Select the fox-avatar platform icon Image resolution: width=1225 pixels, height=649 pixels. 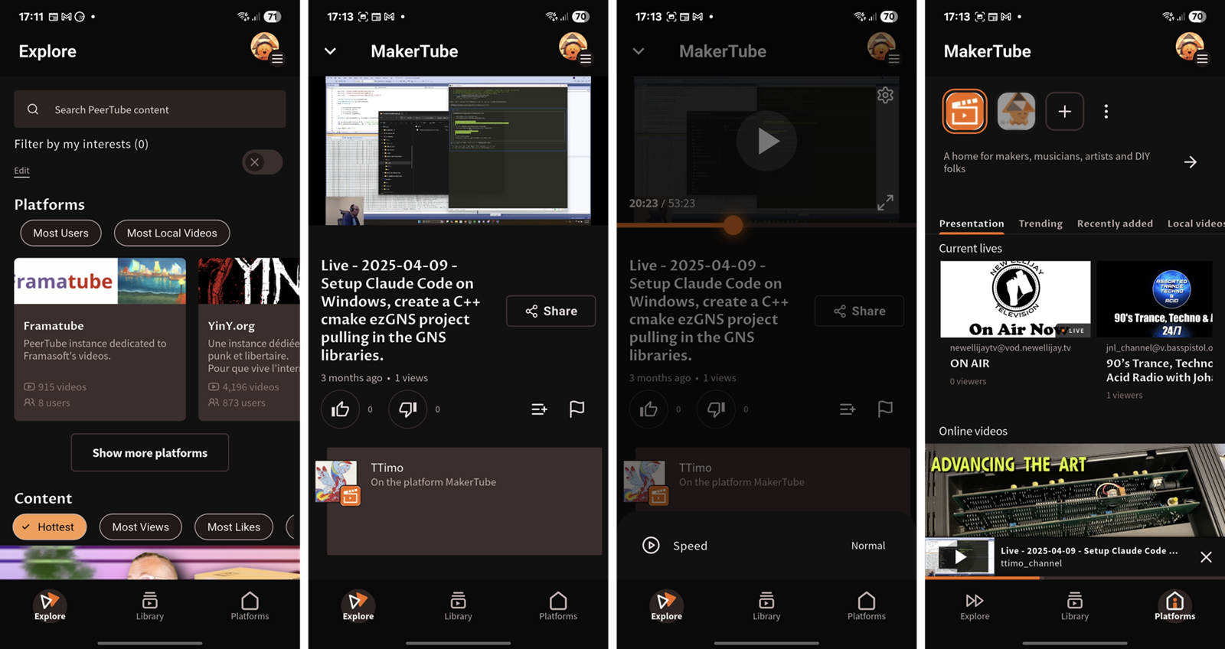pos(1016,112)
